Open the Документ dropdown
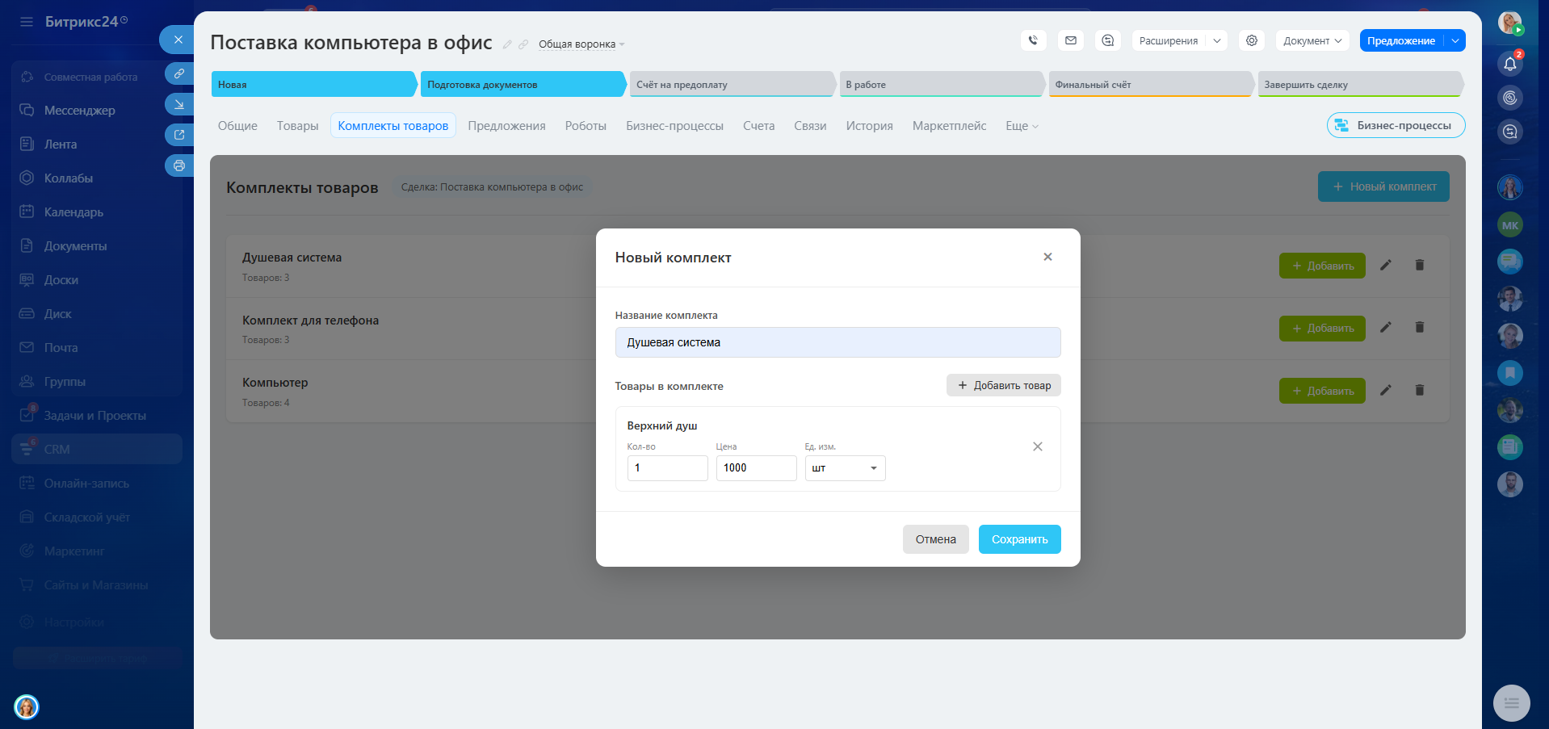Screen dimensions: 1549x729 coord(1312,40)
